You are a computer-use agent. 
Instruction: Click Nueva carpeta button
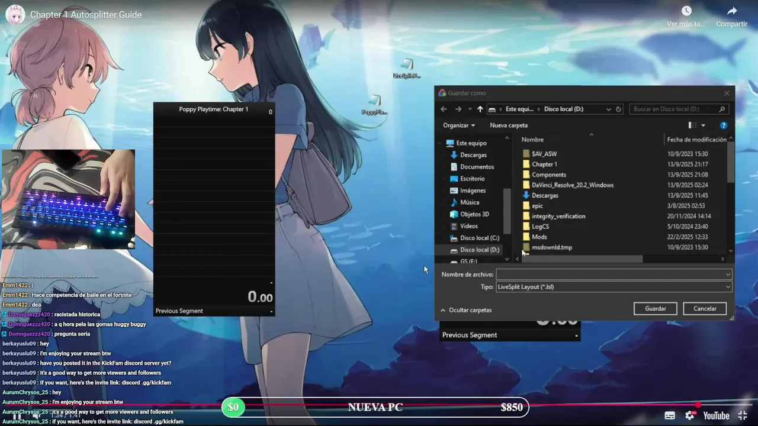(509, 125)
